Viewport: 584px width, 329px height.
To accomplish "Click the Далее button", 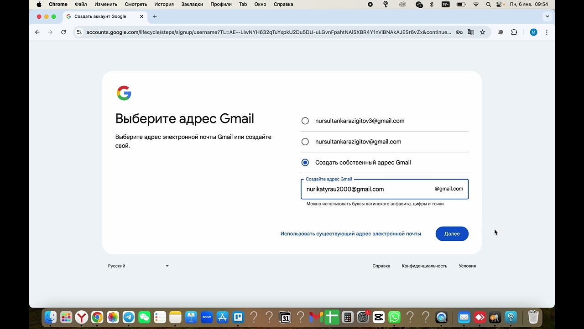I will (452, 233).
